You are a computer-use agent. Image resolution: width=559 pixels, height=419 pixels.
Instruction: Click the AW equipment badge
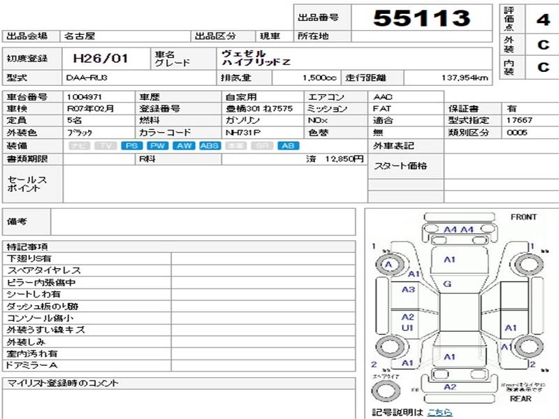click(184, 146)
